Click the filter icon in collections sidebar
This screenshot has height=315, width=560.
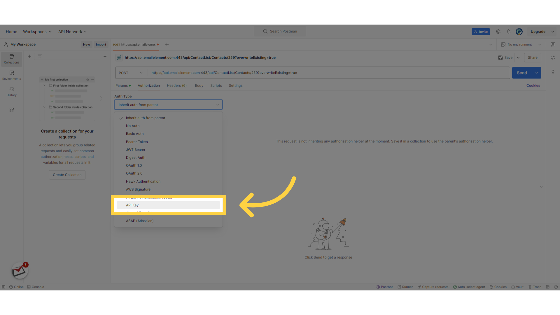point(40,57)
